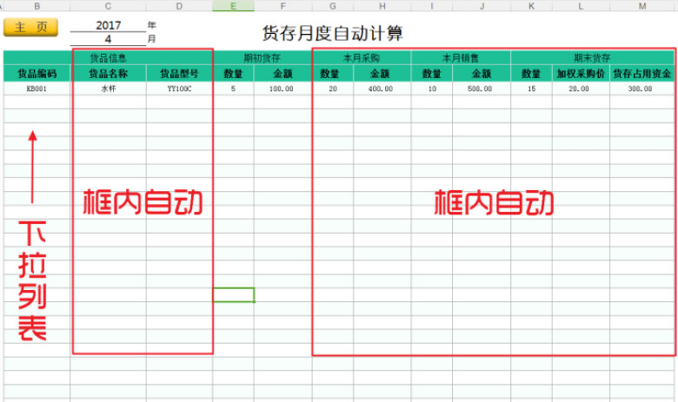Select column B header

pos(37,6)
